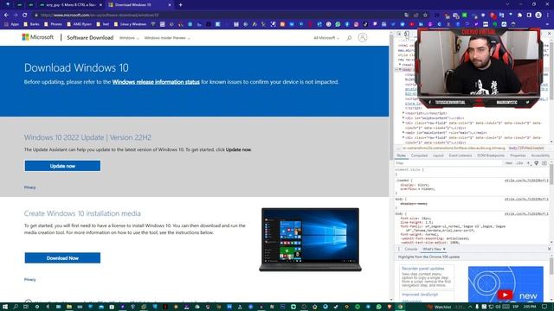Show hidden system tray icons
Viewport: 554px width, 311px height.
coord(470,307)
